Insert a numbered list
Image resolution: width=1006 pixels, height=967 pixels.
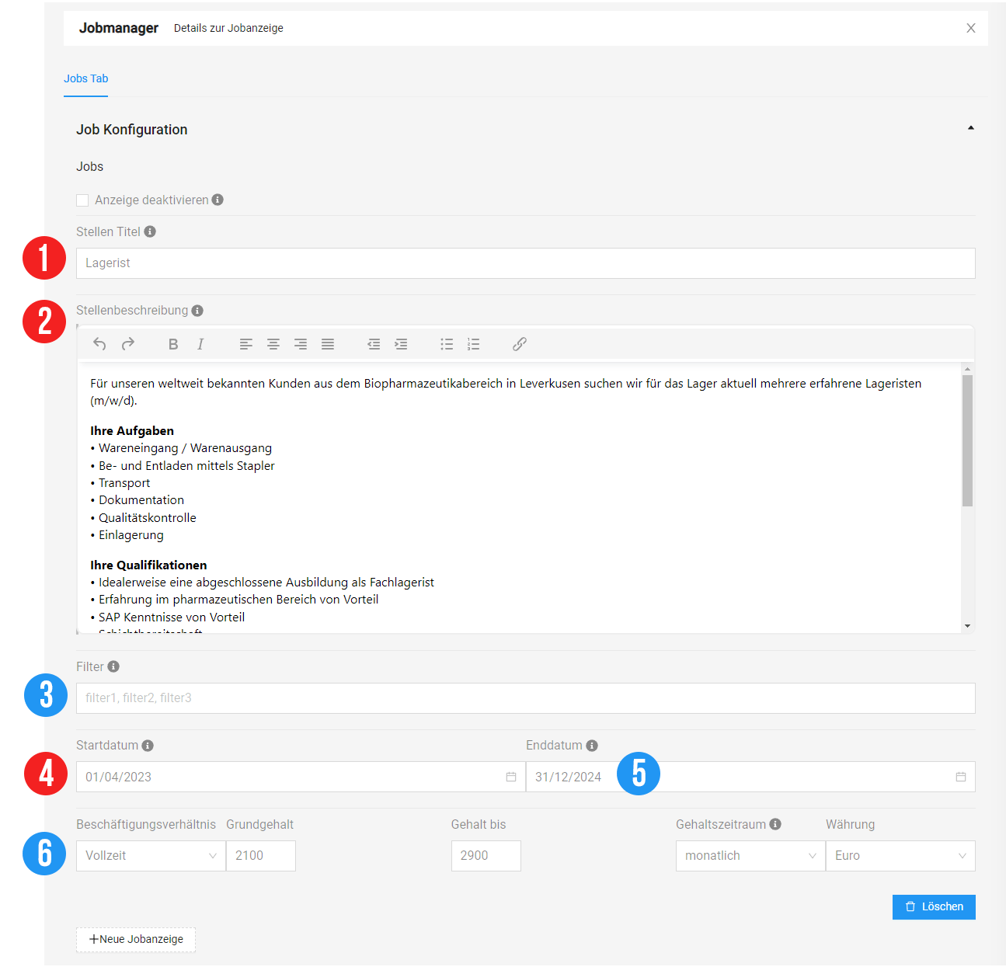click(x=473, y=344)
